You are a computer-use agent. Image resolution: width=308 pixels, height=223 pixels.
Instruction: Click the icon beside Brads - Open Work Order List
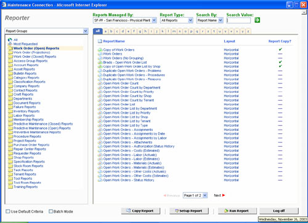100,62
